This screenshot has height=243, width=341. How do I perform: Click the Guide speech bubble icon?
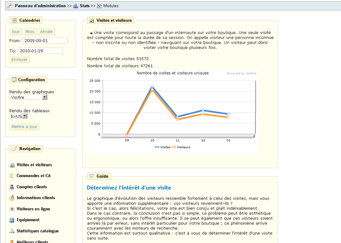(x=92, y=176)
